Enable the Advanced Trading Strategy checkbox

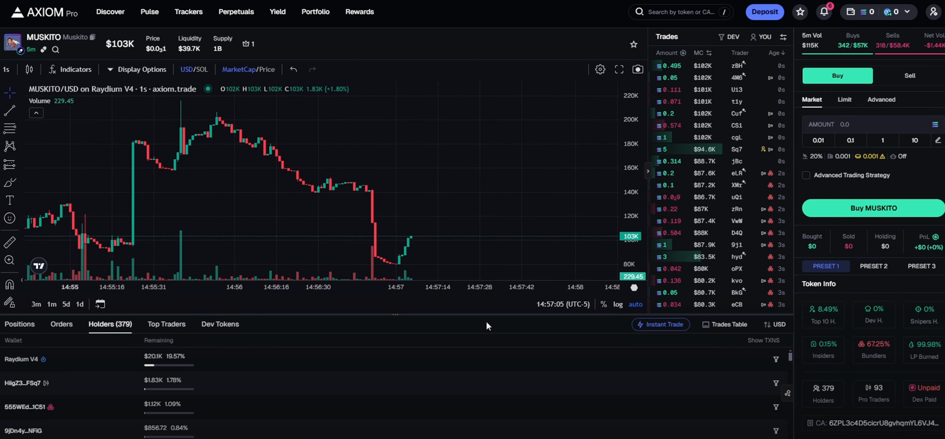(x=806, y=175)
